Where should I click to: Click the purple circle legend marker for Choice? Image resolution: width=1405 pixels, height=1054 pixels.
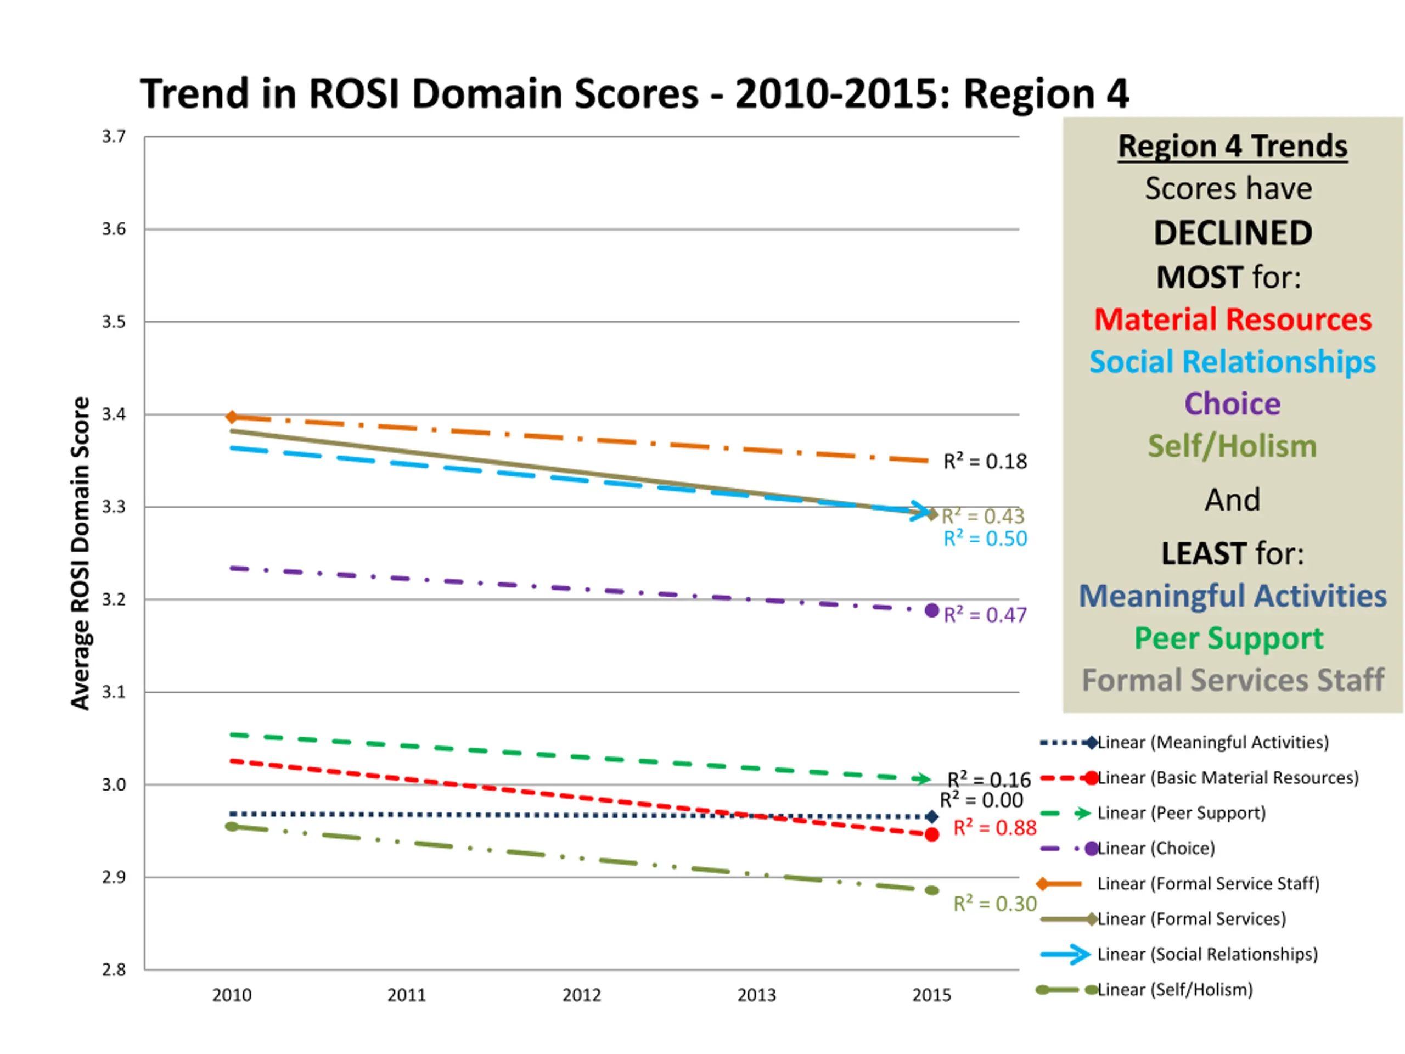[1091, 849]
